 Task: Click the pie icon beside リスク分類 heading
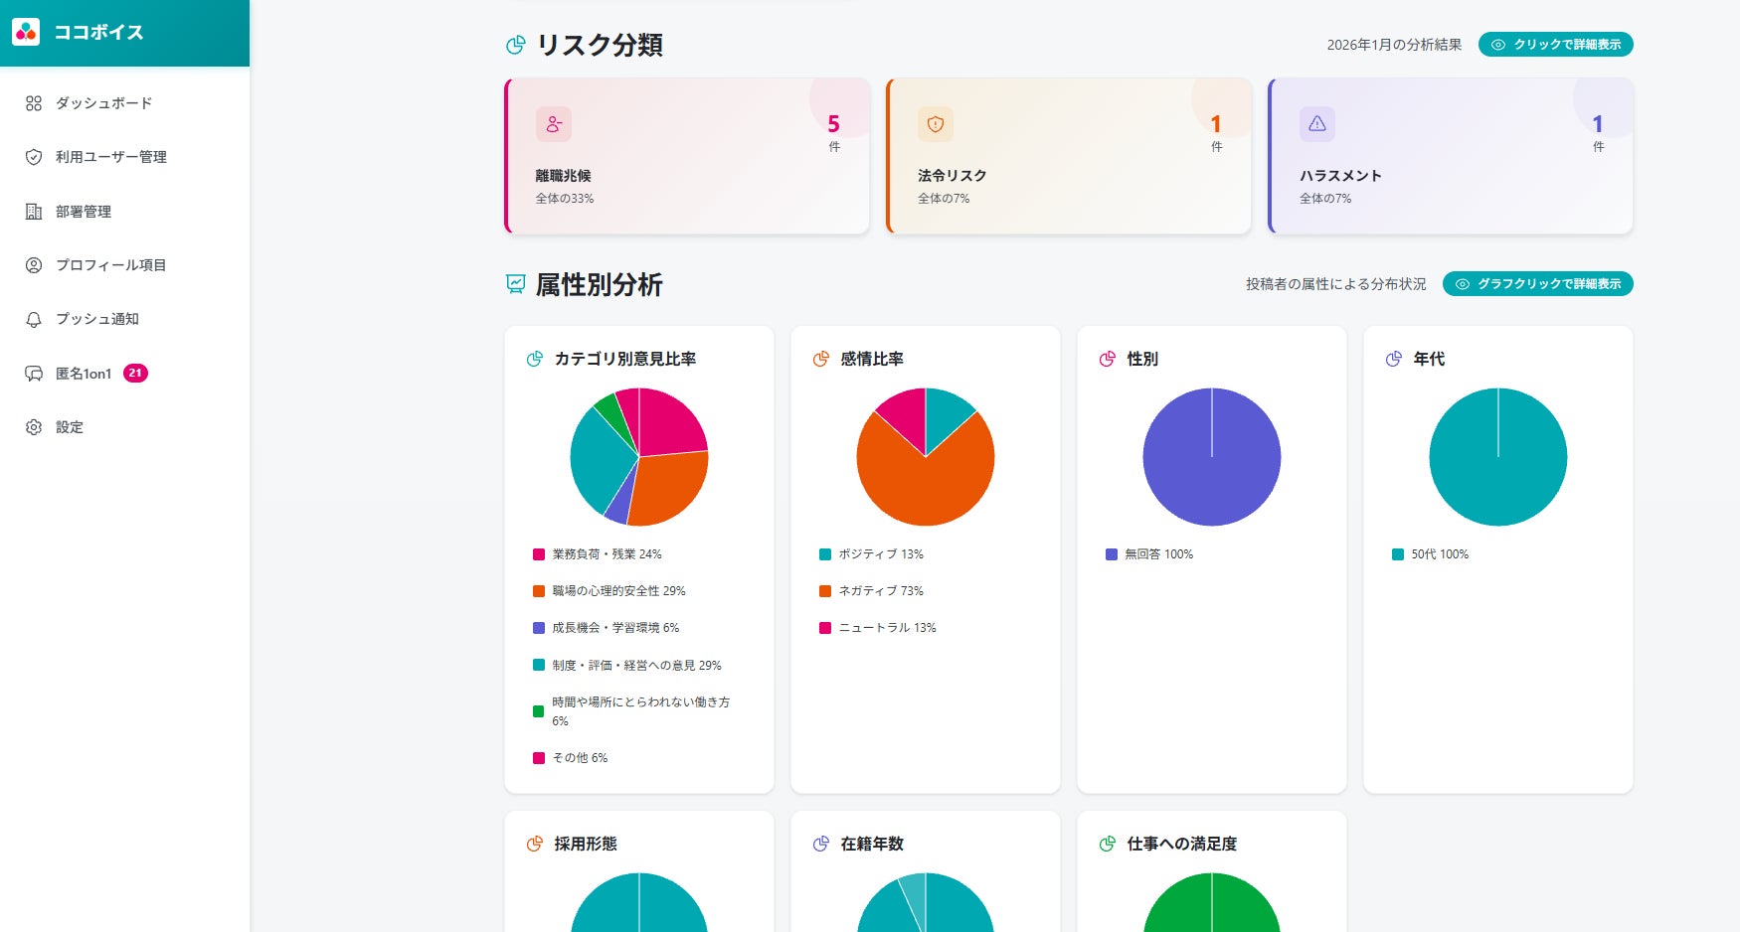(515, 45)
